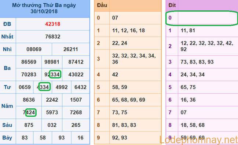Screen dimensions: 238x145
Task: Click the ĐB prize label
Action: (7, 24)
